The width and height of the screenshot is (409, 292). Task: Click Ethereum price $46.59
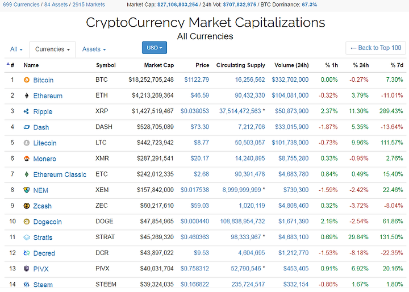coord(199,95)
